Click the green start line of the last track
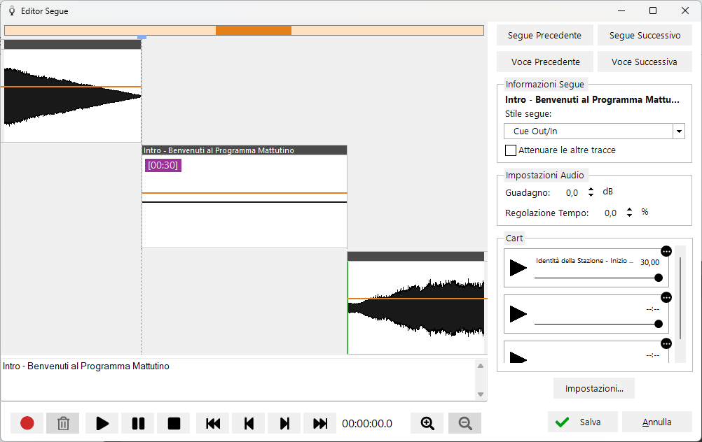This screenshot has width=702, height=442. tap(348, 308)
